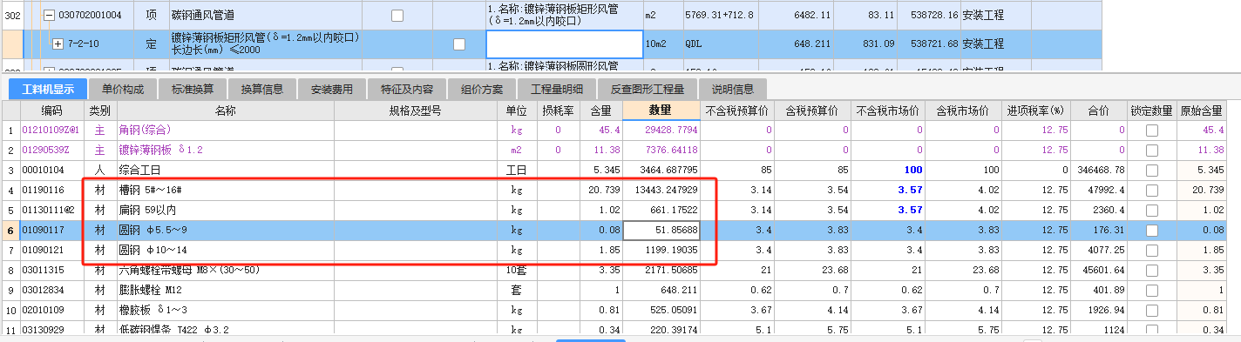Select code 01210109Z@1 cell

(51, 130)
